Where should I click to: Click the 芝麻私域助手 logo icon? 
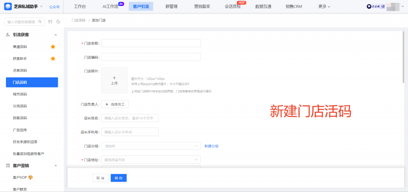[x=8, y=6]
